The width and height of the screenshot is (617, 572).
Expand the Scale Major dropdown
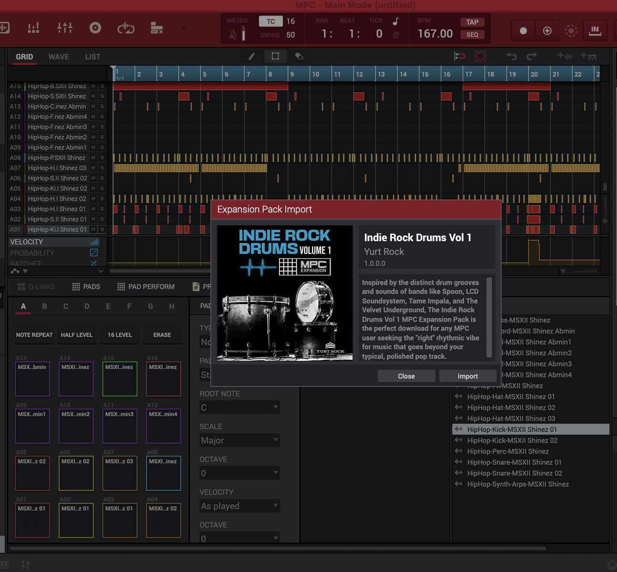[x=240, y=440]
